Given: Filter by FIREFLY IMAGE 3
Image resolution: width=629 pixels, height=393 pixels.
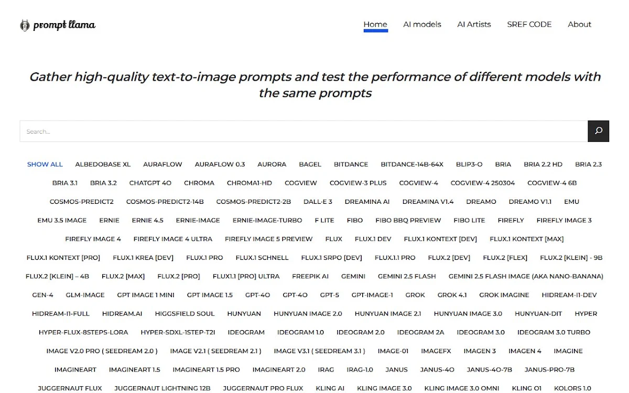Looking at the screenshot, I should click(x=564, y=220).
